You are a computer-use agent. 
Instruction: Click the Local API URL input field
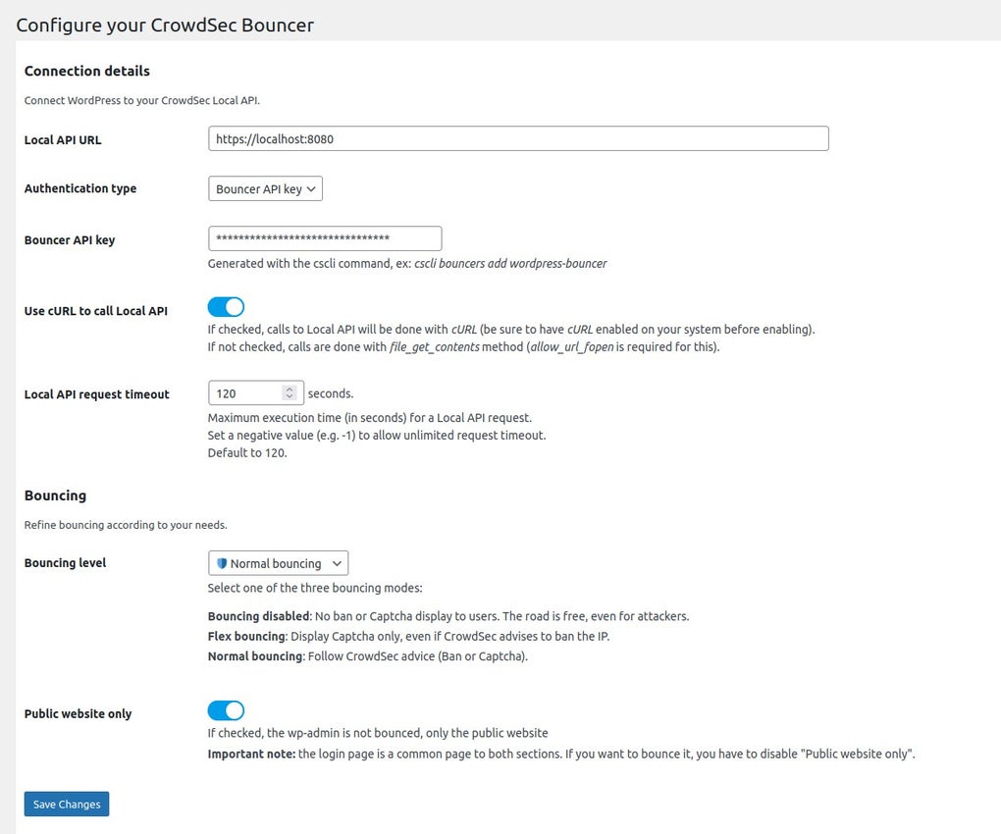(x=518, y=138)
